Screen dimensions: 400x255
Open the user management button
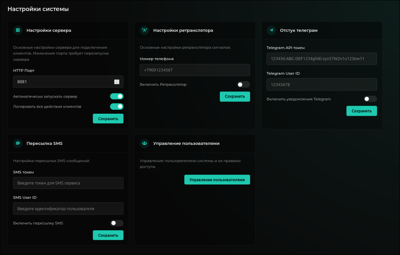(x=217, y=180)
